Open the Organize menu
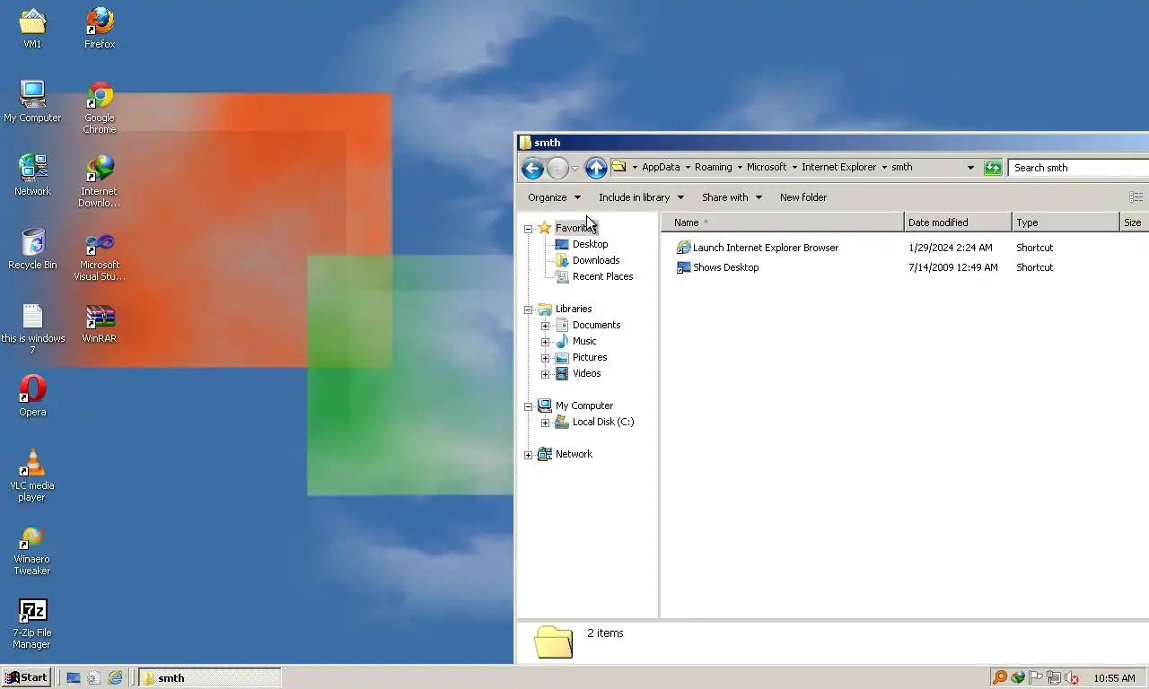This screenshot has width=1149, height=689. 554,197
